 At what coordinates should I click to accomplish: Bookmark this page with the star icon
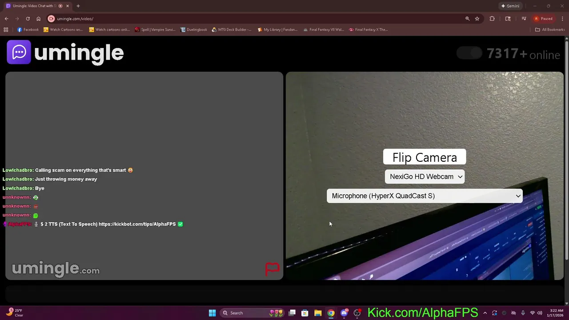tap(477, 19)
